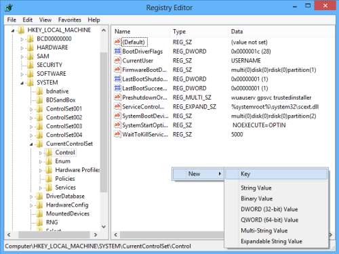This screenshot has width=339, height=254.
Task: Select the HardwareConfig key
Action: (67, 205)
